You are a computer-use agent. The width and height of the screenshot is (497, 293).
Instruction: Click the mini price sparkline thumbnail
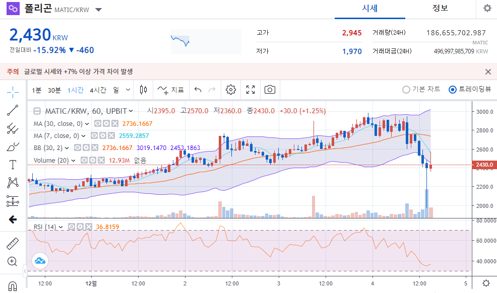click(206, 41)
